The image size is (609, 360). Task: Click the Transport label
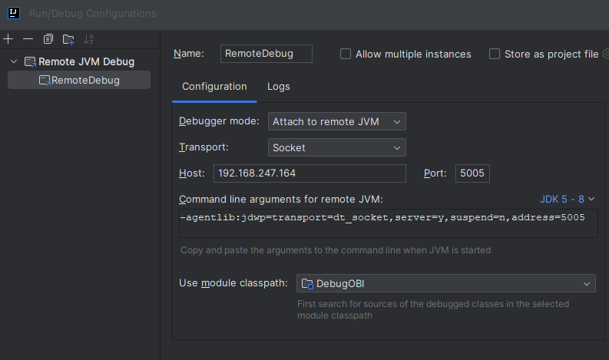[x=204, y=147]
